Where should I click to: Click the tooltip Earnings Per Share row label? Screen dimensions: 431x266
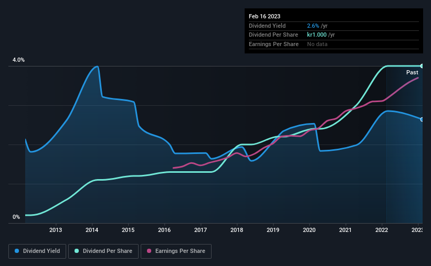click(274, 44)
